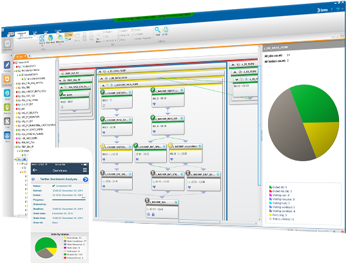Select the bottom-most Hadoop job node
This screenshot has width=346, height=263.
click(x=162, y=208)
